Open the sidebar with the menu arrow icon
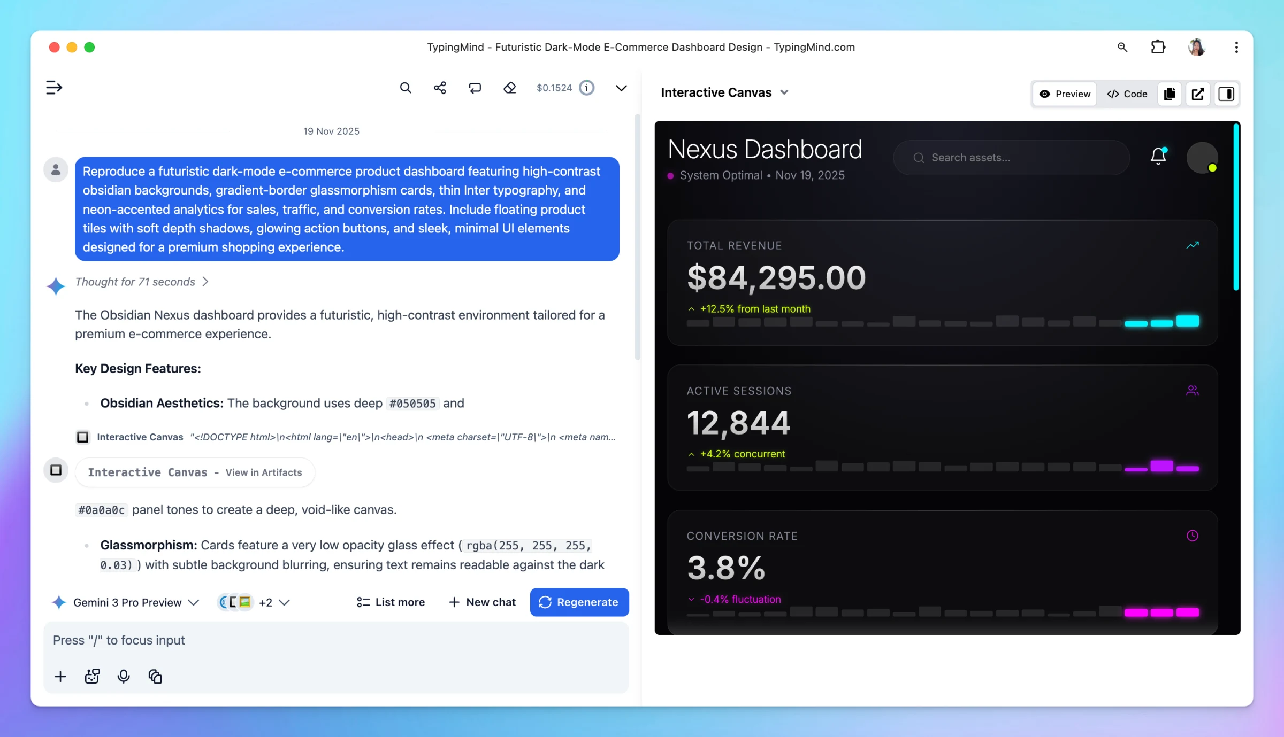This screenshot has width=1284, height=737. pos(54,87)
